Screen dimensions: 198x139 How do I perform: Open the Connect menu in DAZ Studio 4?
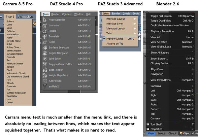point(67,14)
